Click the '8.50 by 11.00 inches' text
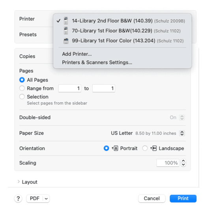The height and width of the screenshot is (213, 213). [x=156, y=133]
